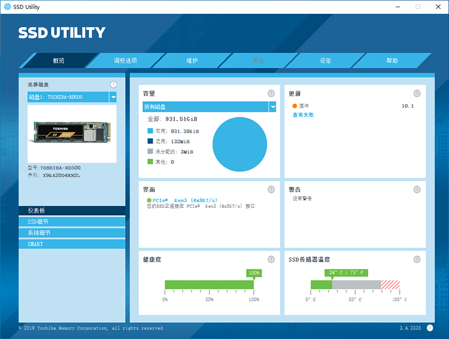Click SSD Utility gear icon in title bar
This screenshot has width=449, height=339.
tap(7, 7)
